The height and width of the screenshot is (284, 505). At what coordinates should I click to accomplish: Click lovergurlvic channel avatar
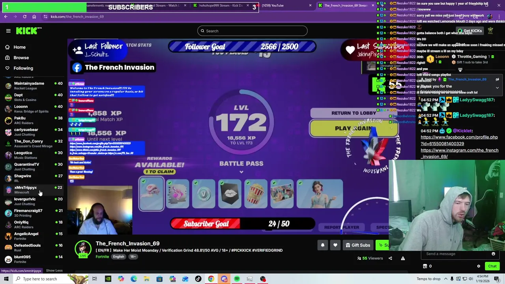click(8, 201)
